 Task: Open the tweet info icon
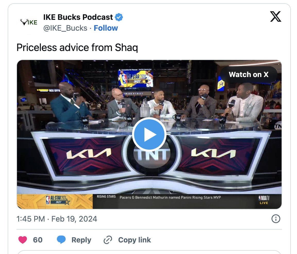pyautogui.click(x=276, y=219)
